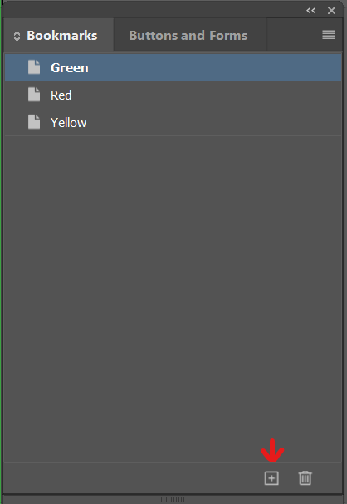Open the Bookmarks panel hamburger menu
The width and height of the screenshot is (347, 504).
pos(329,35)
